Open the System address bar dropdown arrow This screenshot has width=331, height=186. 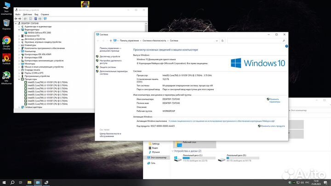click(217, 41)
